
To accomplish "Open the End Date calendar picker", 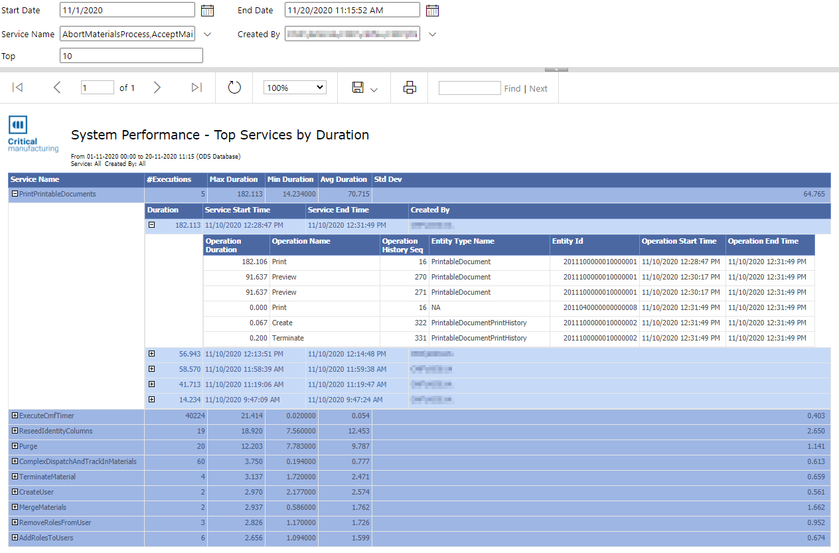I will point(432,10).
